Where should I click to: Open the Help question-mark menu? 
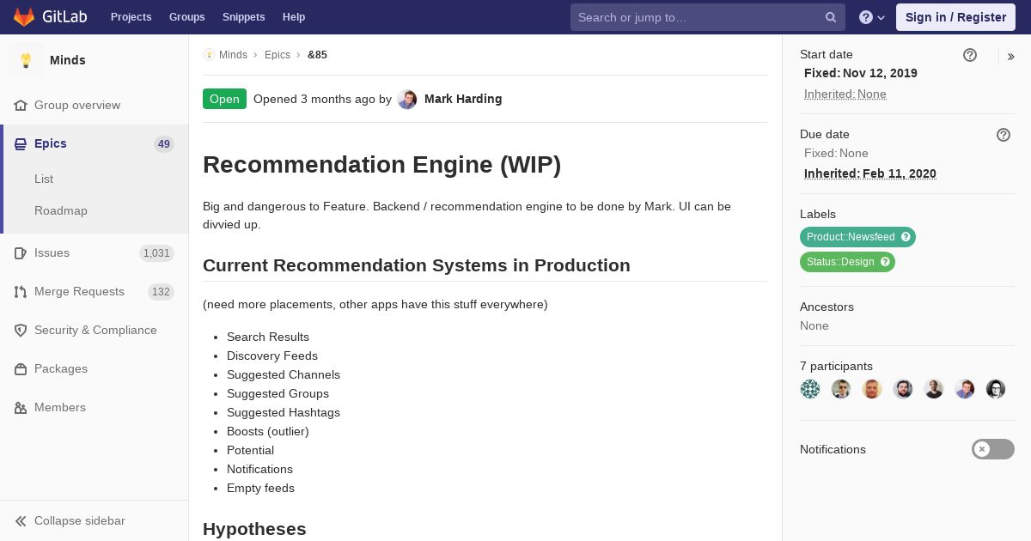(872, 17)
